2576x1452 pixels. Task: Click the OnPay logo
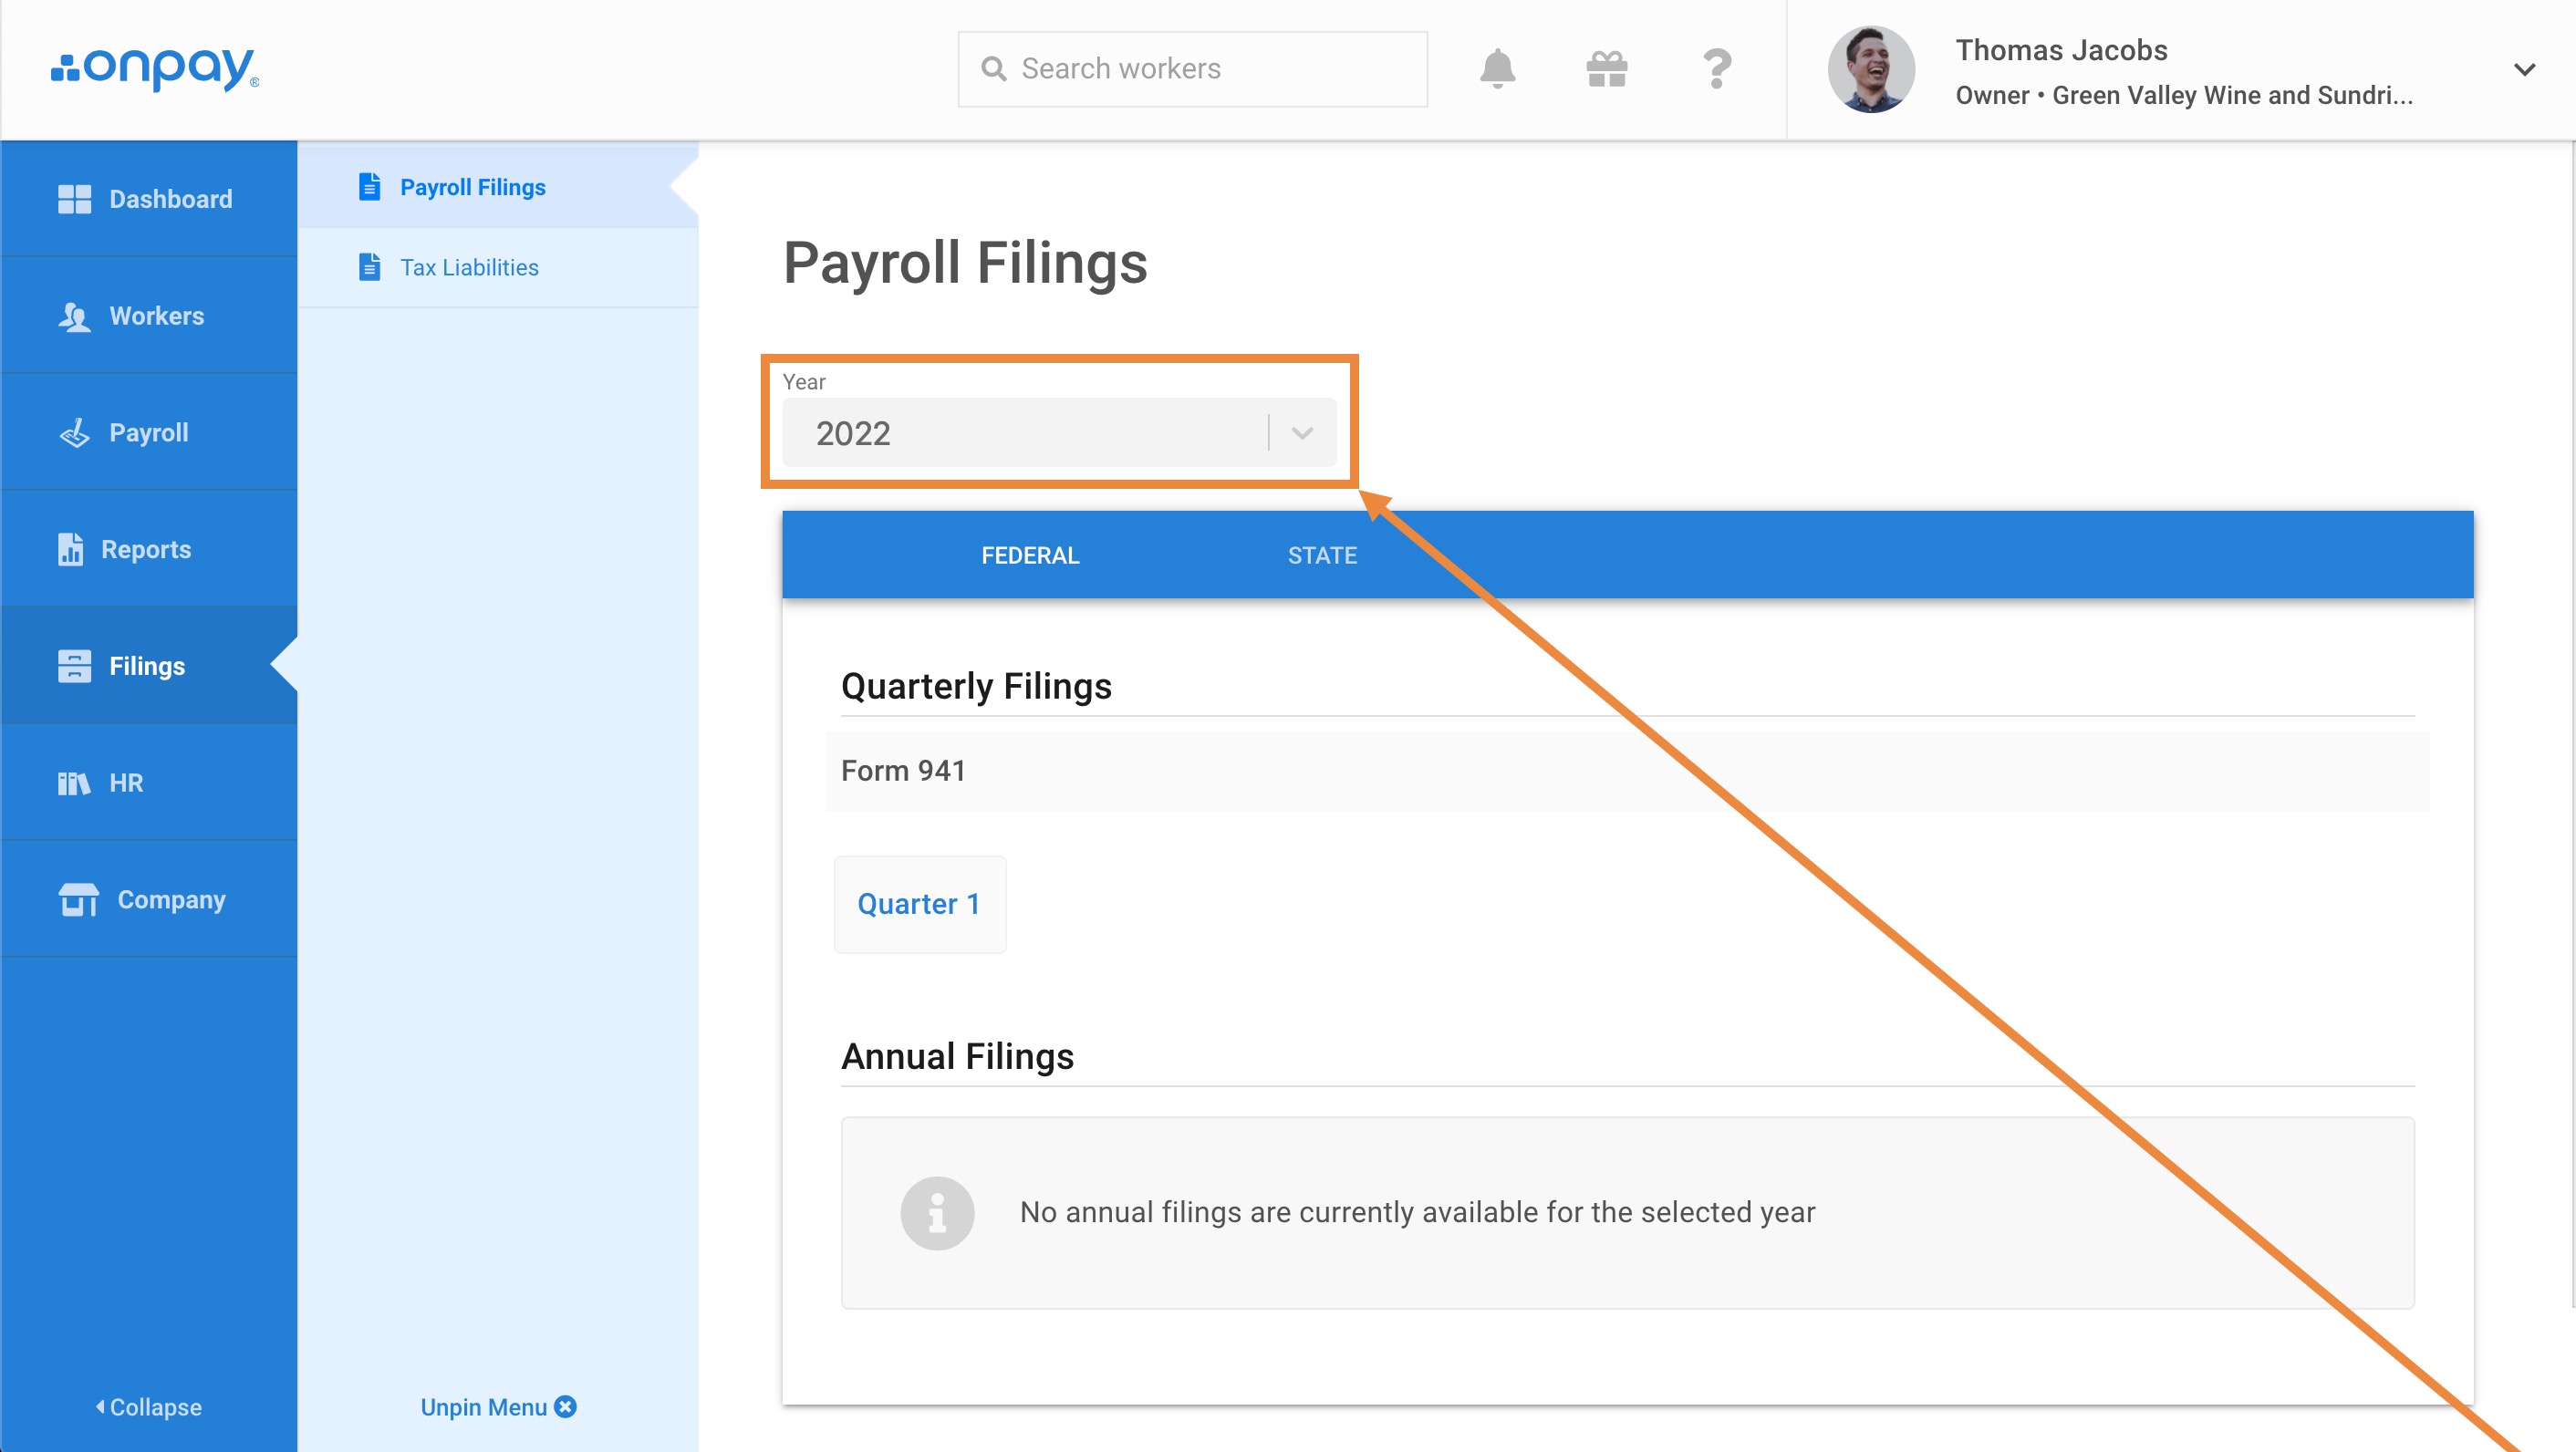pyautogui.click(x=155, y=68)
